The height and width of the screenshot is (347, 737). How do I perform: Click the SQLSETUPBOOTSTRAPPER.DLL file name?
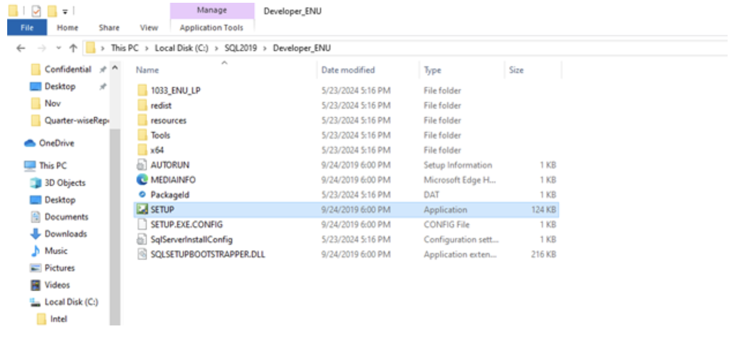(207, 255)
